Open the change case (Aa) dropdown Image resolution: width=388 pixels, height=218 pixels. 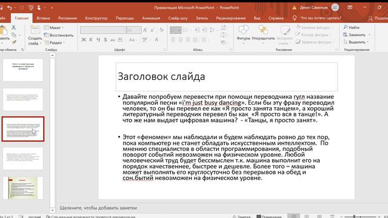[x=133, y=39]
